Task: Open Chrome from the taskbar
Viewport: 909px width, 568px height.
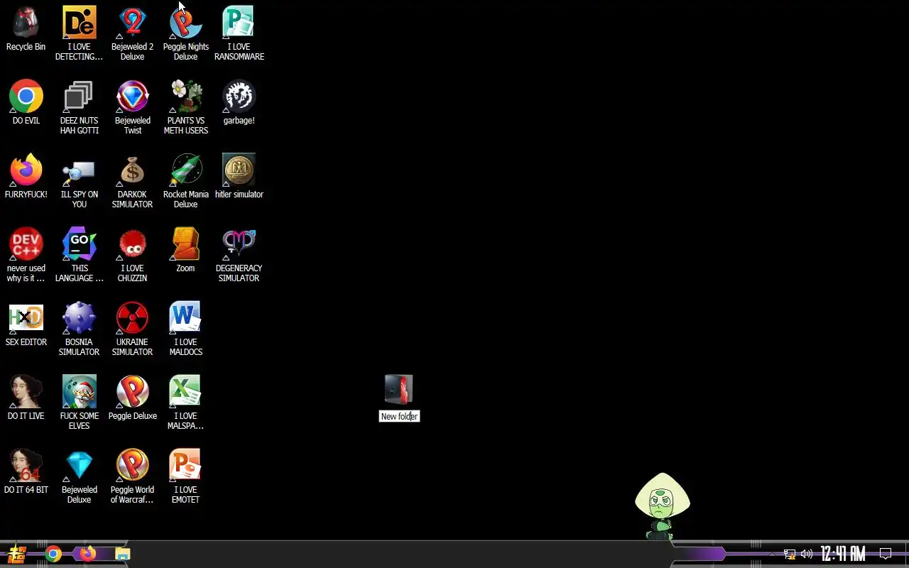Action: point(53,554)
